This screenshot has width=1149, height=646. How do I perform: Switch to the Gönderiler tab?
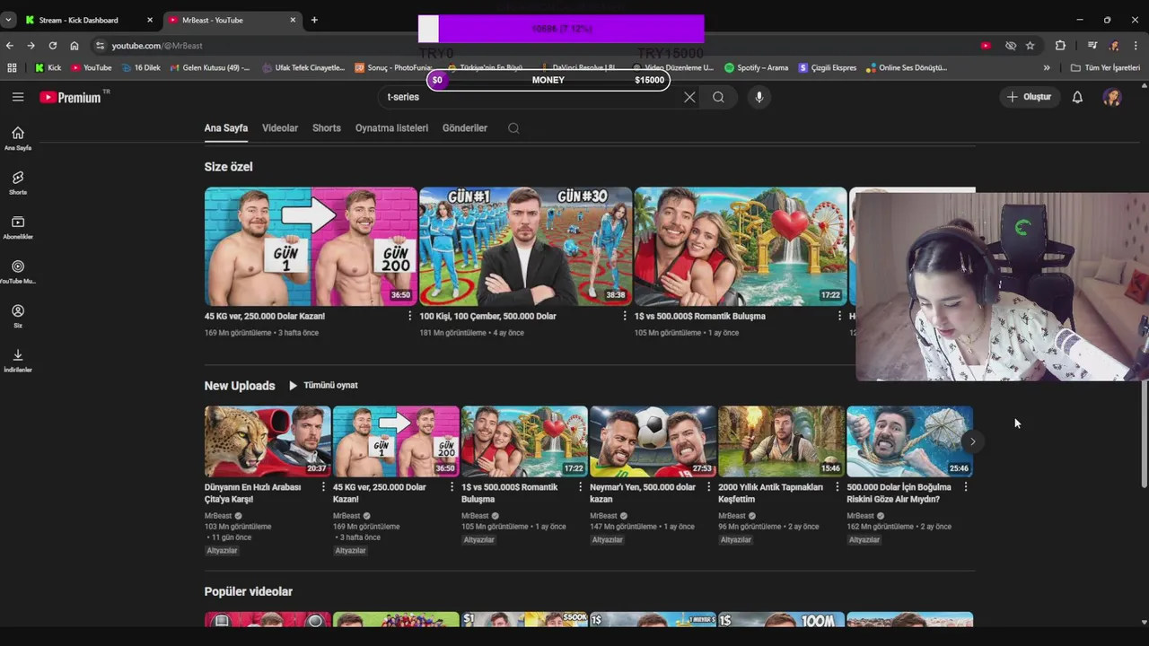click(x=465, y=128)
